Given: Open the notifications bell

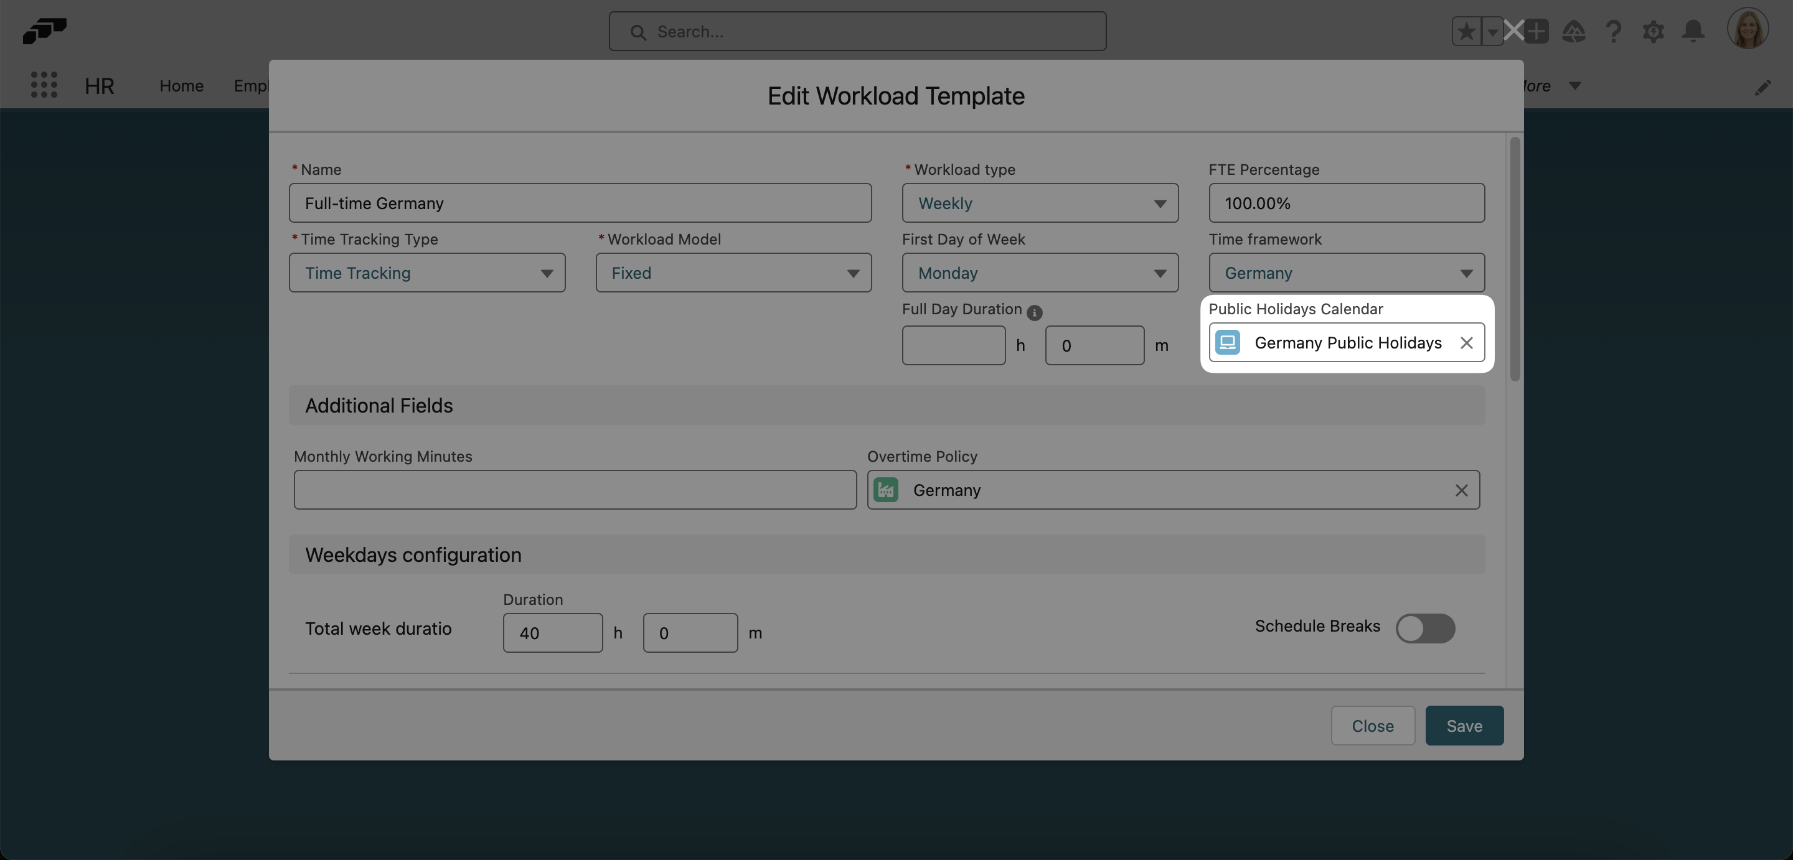Looking at the screenshot, I should 1693,31.
